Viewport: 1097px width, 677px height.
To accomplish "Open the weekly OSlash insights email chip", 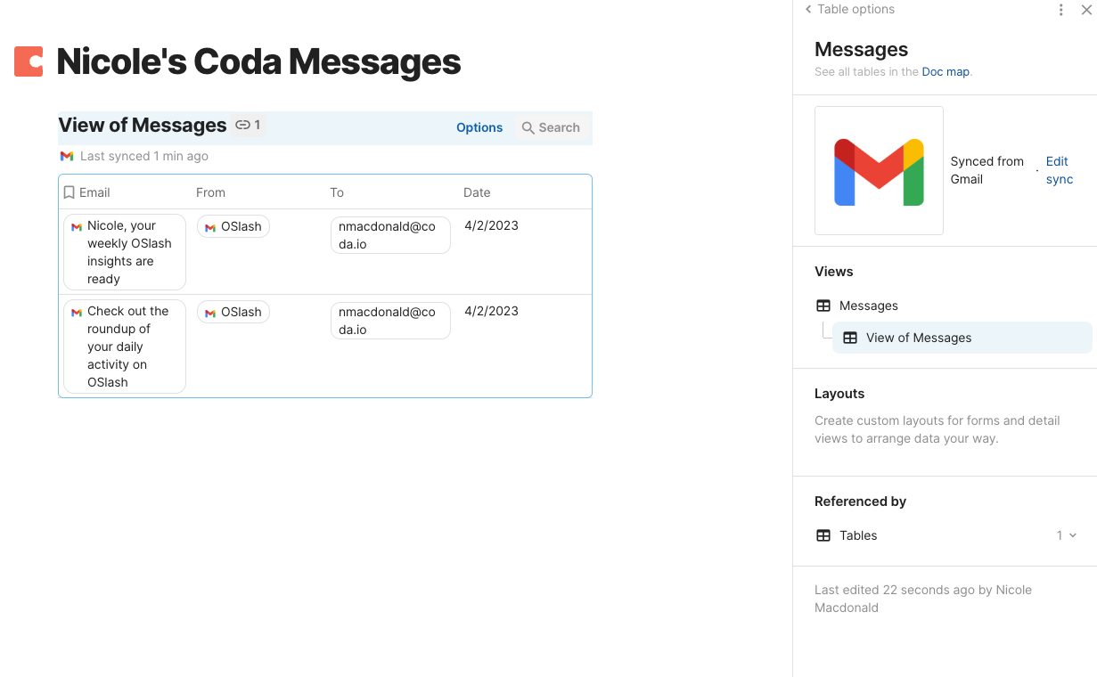I will tap(125, 252).
